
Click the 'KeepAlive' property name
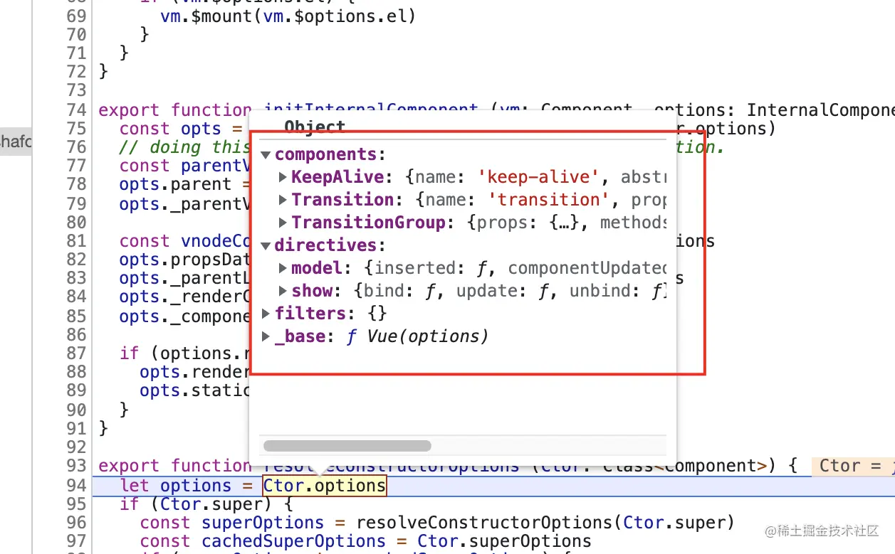[x=337, y=177]
